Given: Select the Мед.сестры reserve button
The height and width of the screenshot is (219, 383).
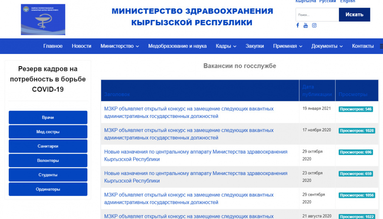Looking at the screenshot, I should pos(48,132).
